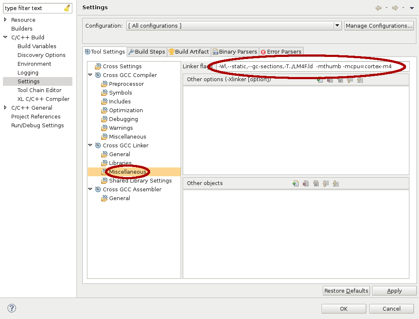This screenshot has width=419, height=319.
Task: Click the Help question-mark icon
Action: pos(12,309)
